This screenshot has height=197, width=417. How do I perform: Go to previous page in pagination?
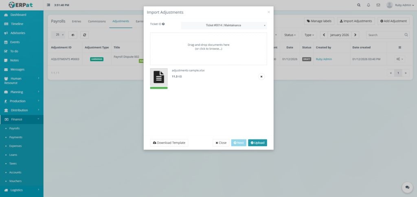(x=391, y=73)
